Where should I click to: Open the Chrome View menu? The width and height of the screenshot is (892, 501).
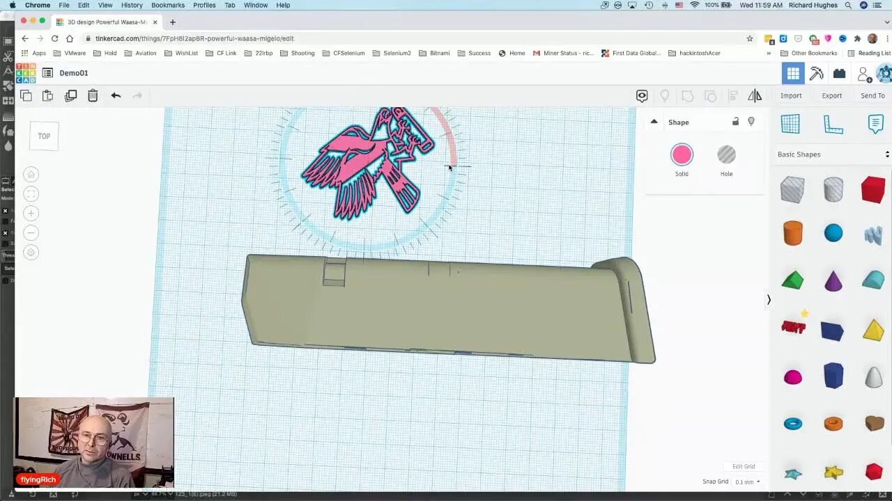(105, 5)
